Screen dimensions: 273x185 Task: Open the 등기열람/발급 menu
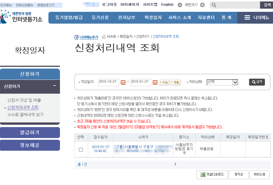tap(69, 18)
